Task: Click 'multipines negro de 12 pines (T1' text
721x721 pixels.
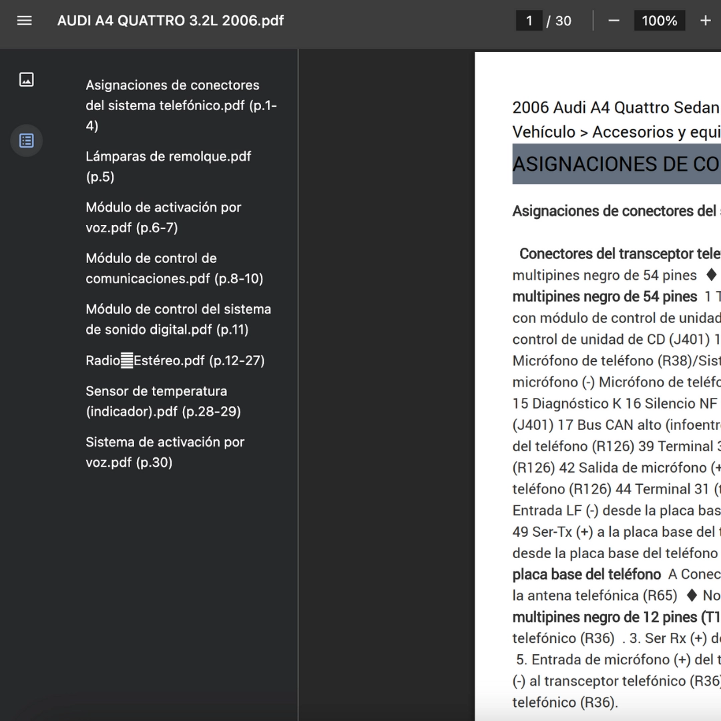Action: pyautogui.click(x=617, y=617)
